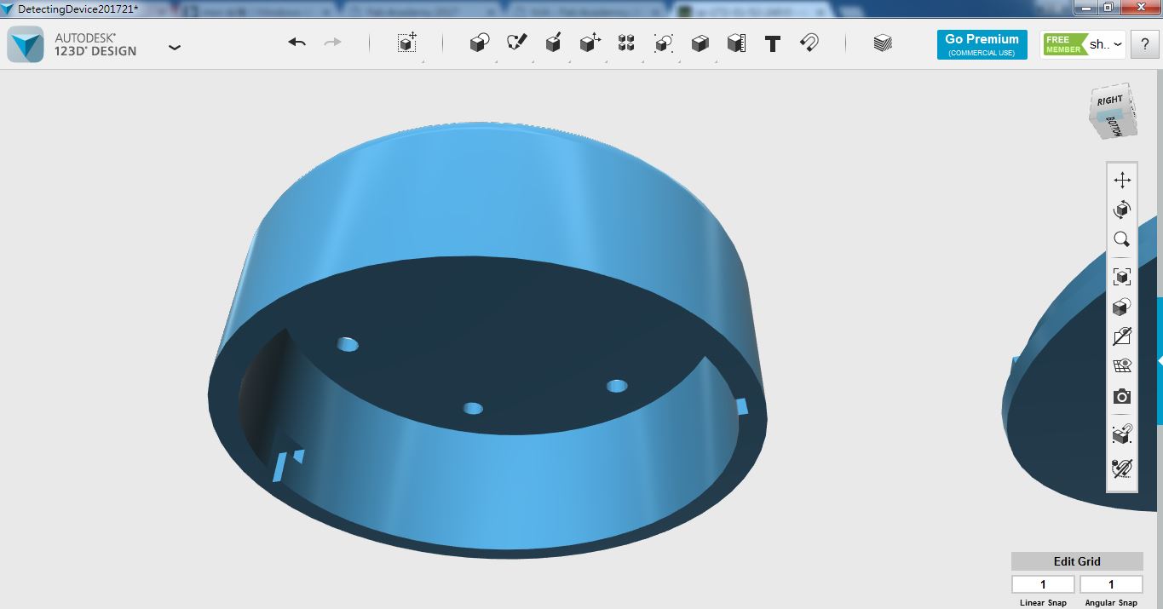
Task: Select the Orbit navigation tool
Action: point(1122,210)
